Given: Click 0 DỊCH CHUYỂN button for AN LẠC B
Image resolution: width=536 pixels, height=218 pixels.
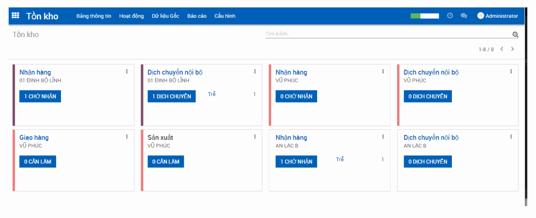Looking at the screenshot, I should click(428, 162).
